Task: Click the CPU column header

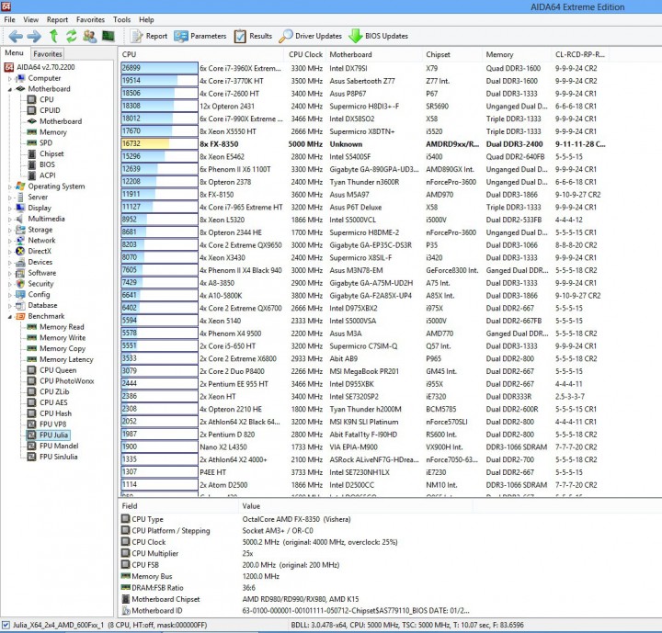Action: [201, 54]
